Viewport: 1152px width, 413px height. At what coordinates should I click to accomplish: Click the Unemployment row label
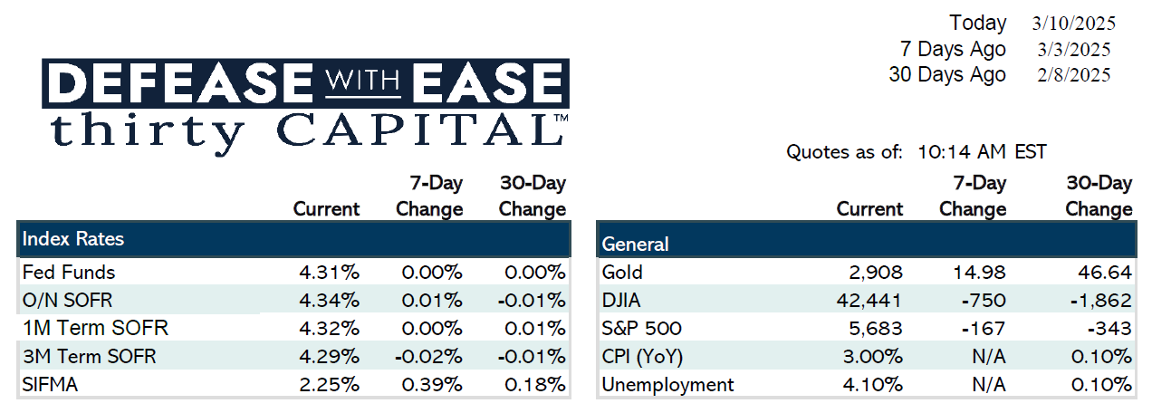[x=668, y=384]
